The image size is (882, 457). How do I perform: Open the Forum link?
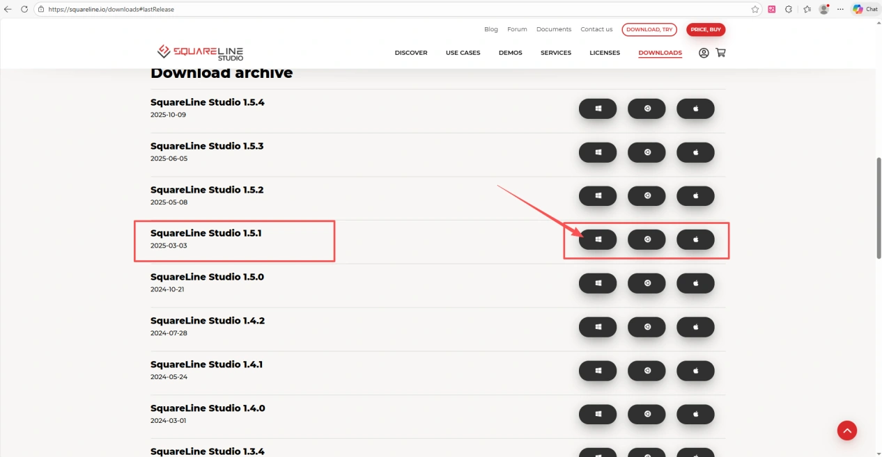517,29
